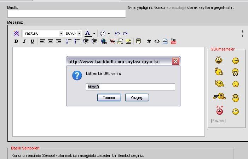This screenshot has width=248, height=159.
Task: Open the Fazlasi more smilies link
Action: [x=218, y=120]
